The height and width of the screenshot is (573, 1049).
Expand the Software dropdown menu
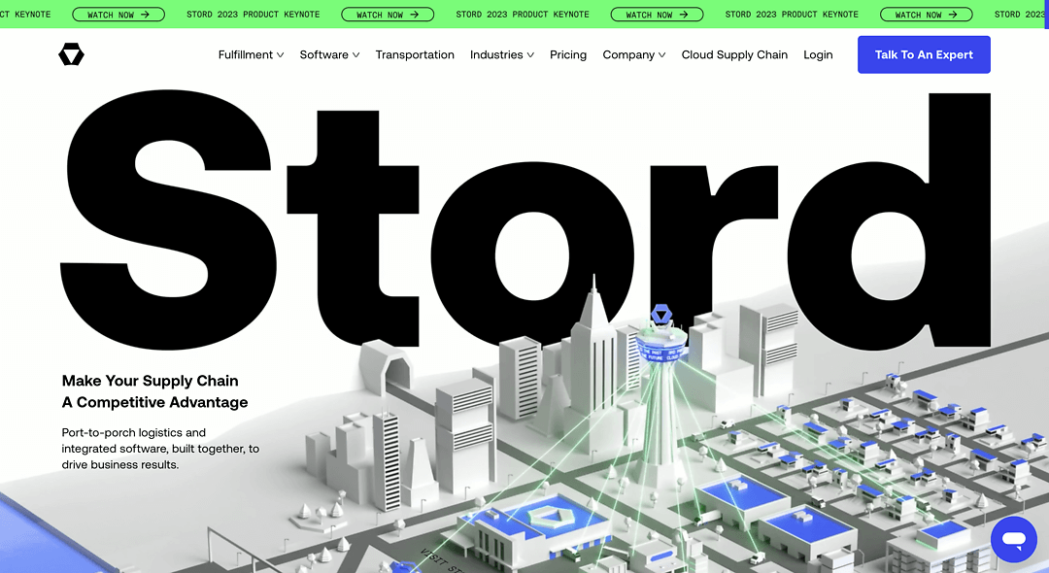click(x=330, y=54)
